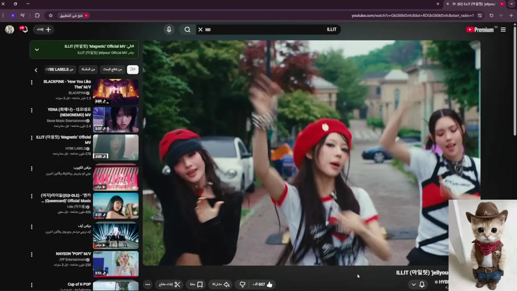
Task: Dislike the video with thumbs down
Action: tap(242, 285)
